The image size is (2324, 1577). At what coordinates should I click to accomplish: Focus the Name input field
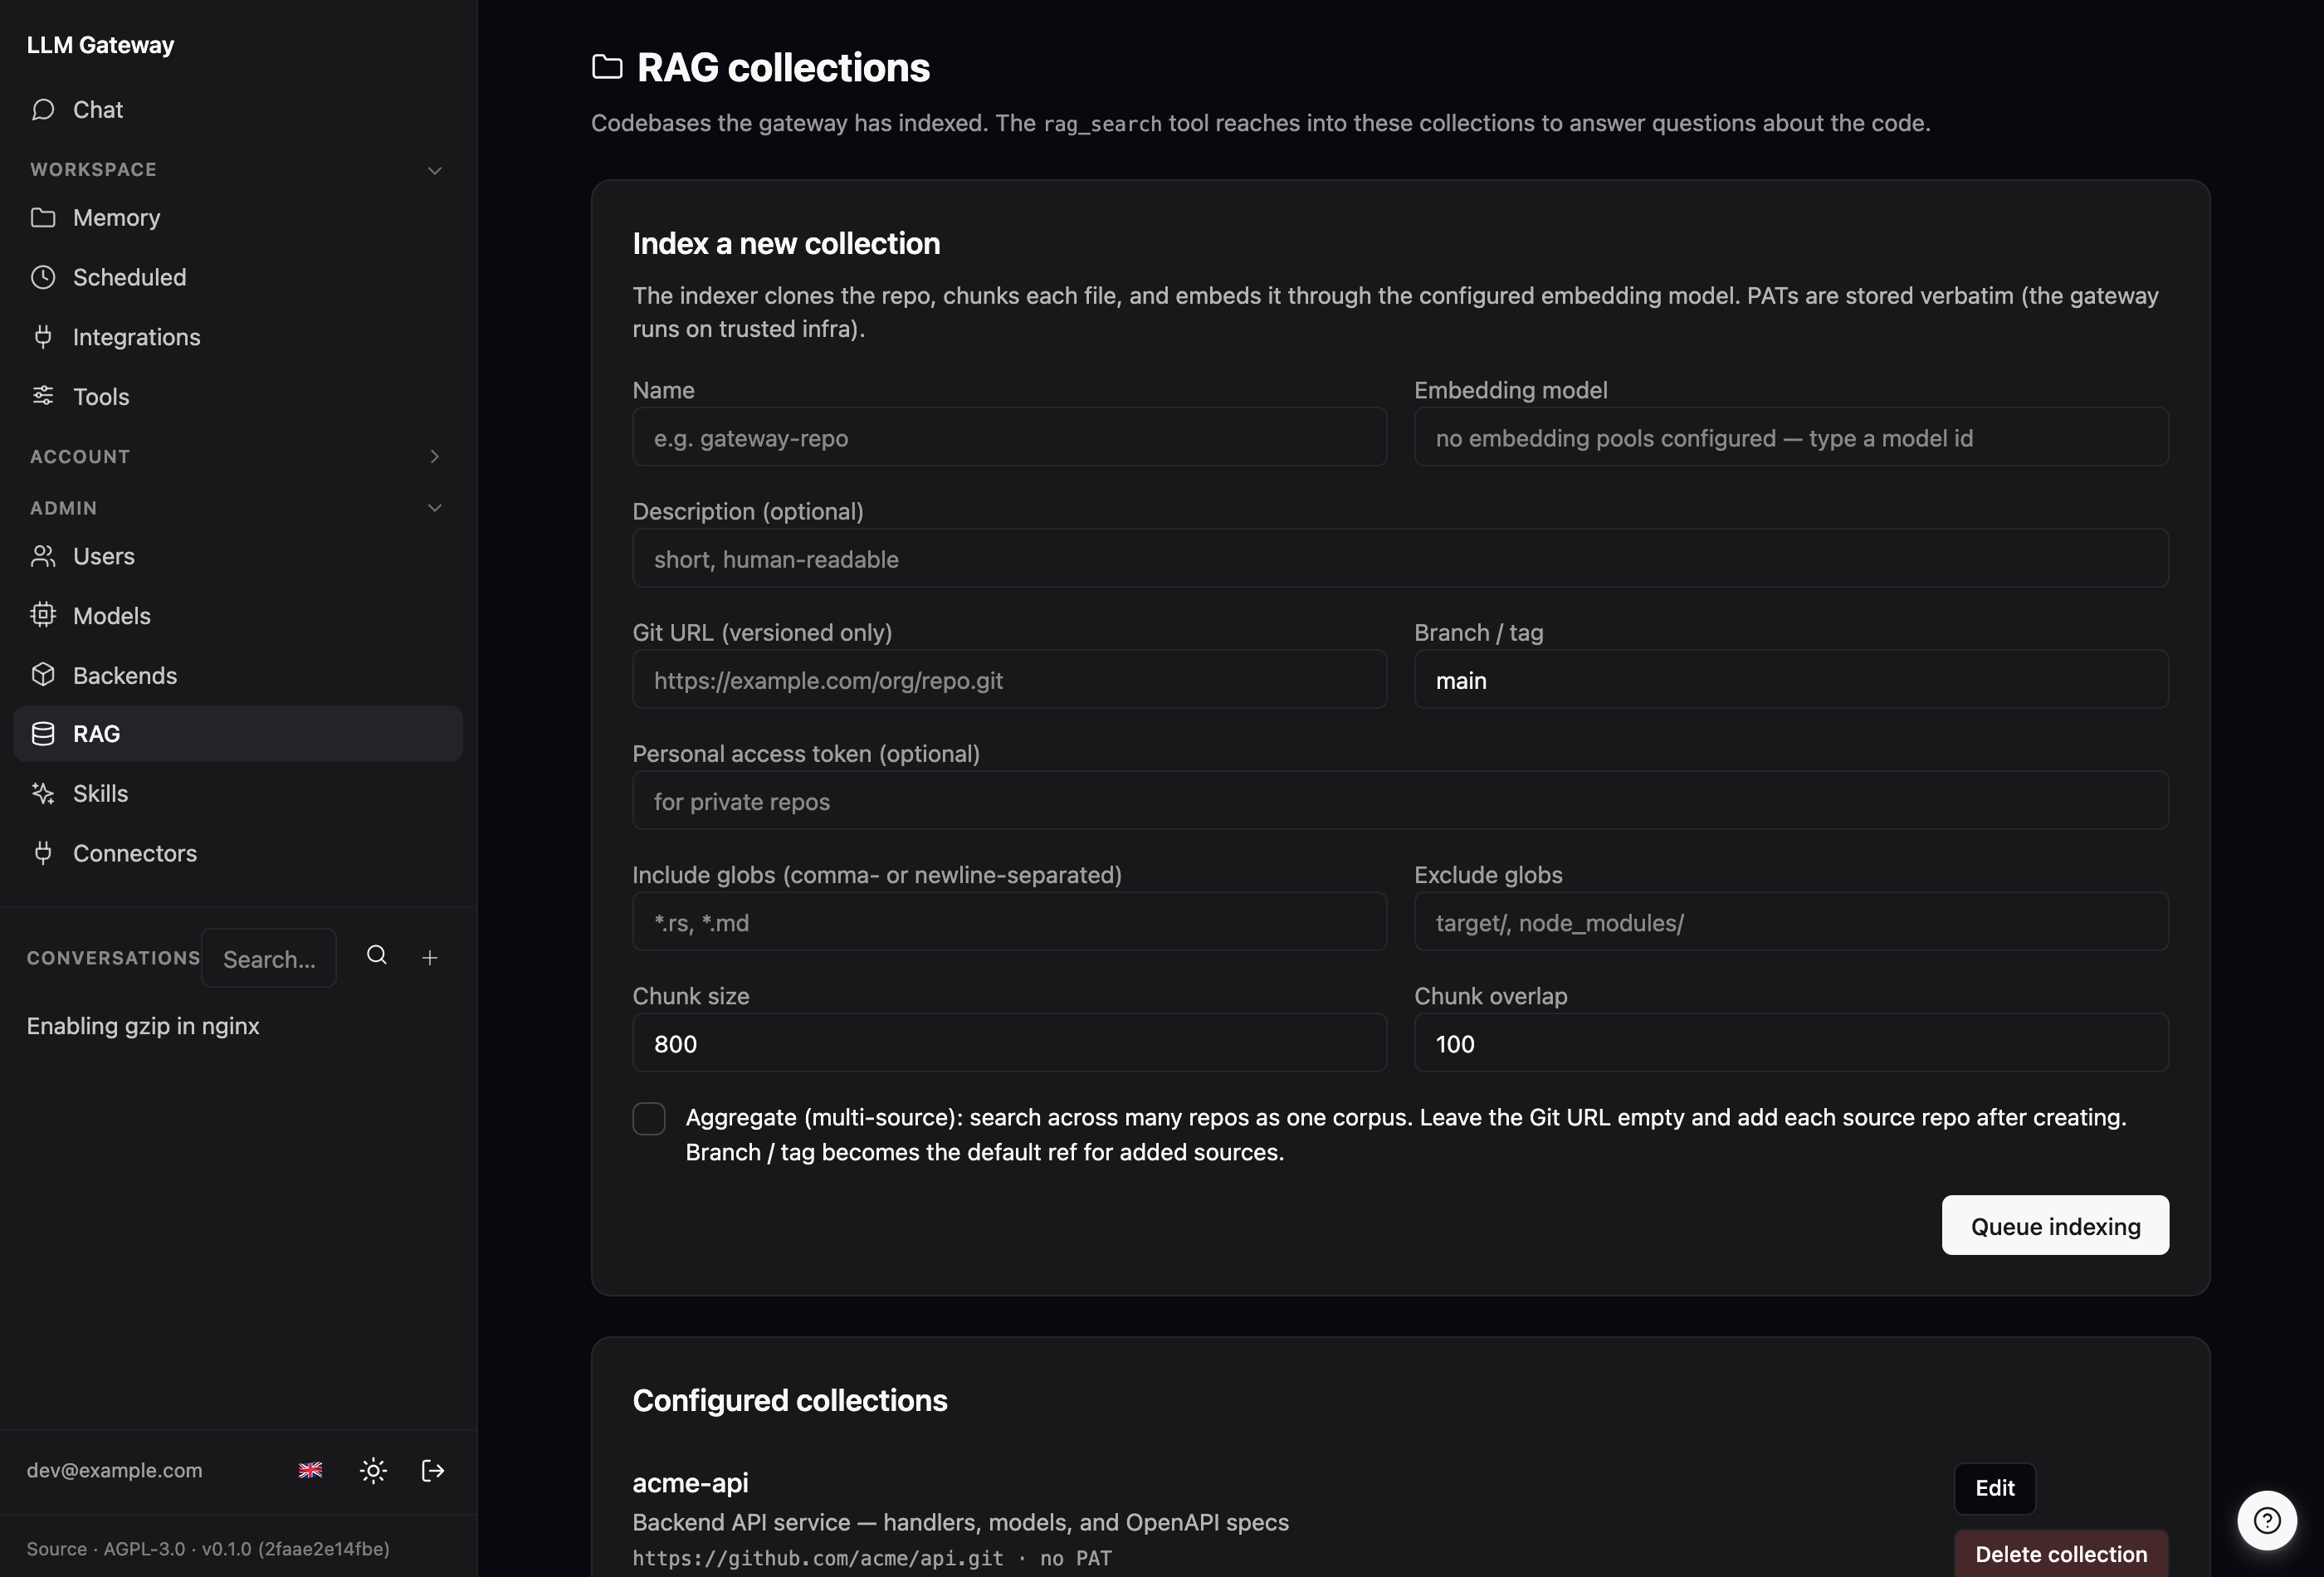(1009, 437)
